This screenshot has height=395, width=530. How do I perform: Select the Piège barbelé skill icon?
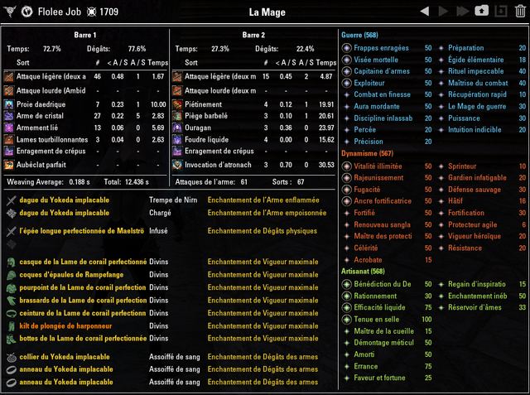click(x=177, y=116)
